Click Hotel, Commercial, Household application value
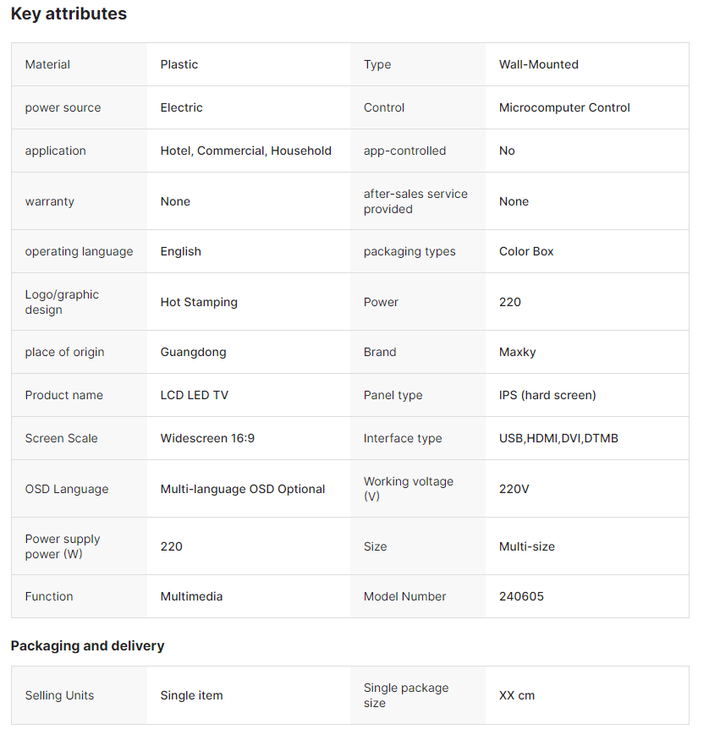 (x=245, y=151)
